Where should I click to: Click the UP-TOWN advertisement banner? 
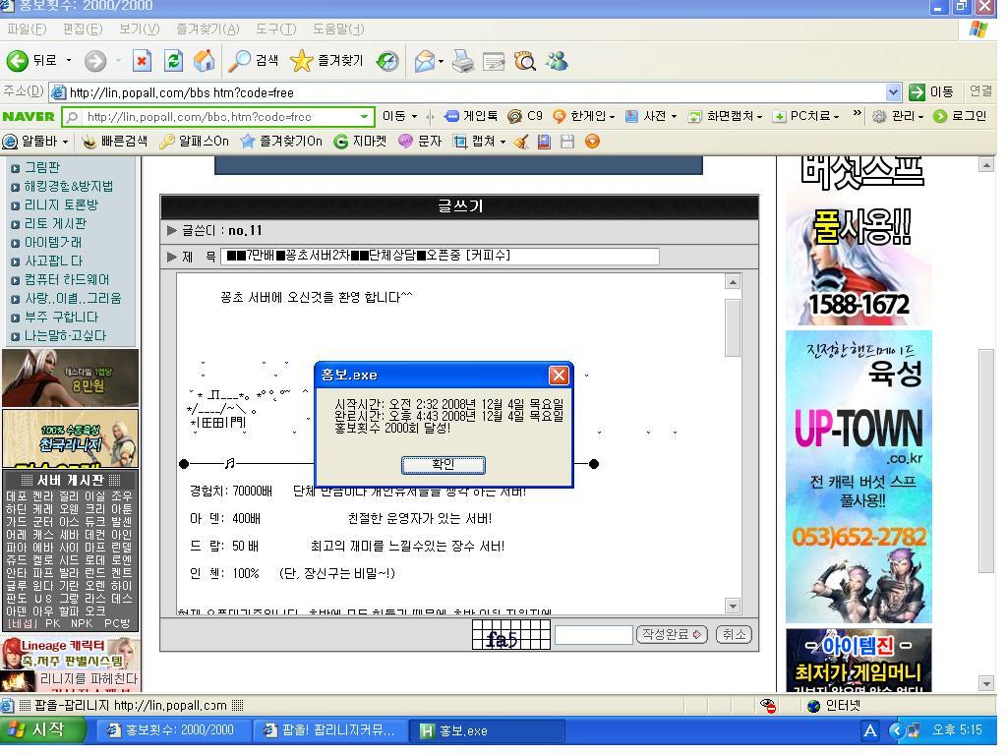click(x=859, y=477)
